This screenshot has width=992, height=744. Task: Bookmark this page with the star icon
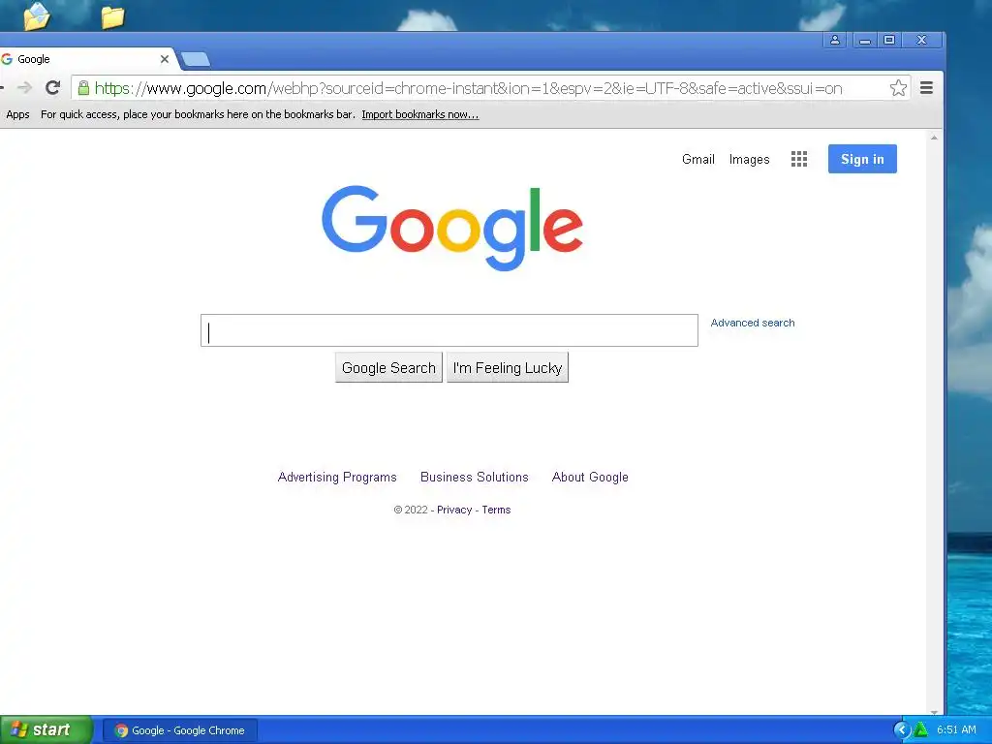point(898,88)
